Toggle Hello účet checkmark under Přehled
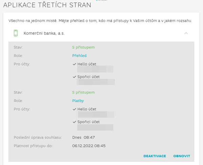203x165 pixels. 74,64
